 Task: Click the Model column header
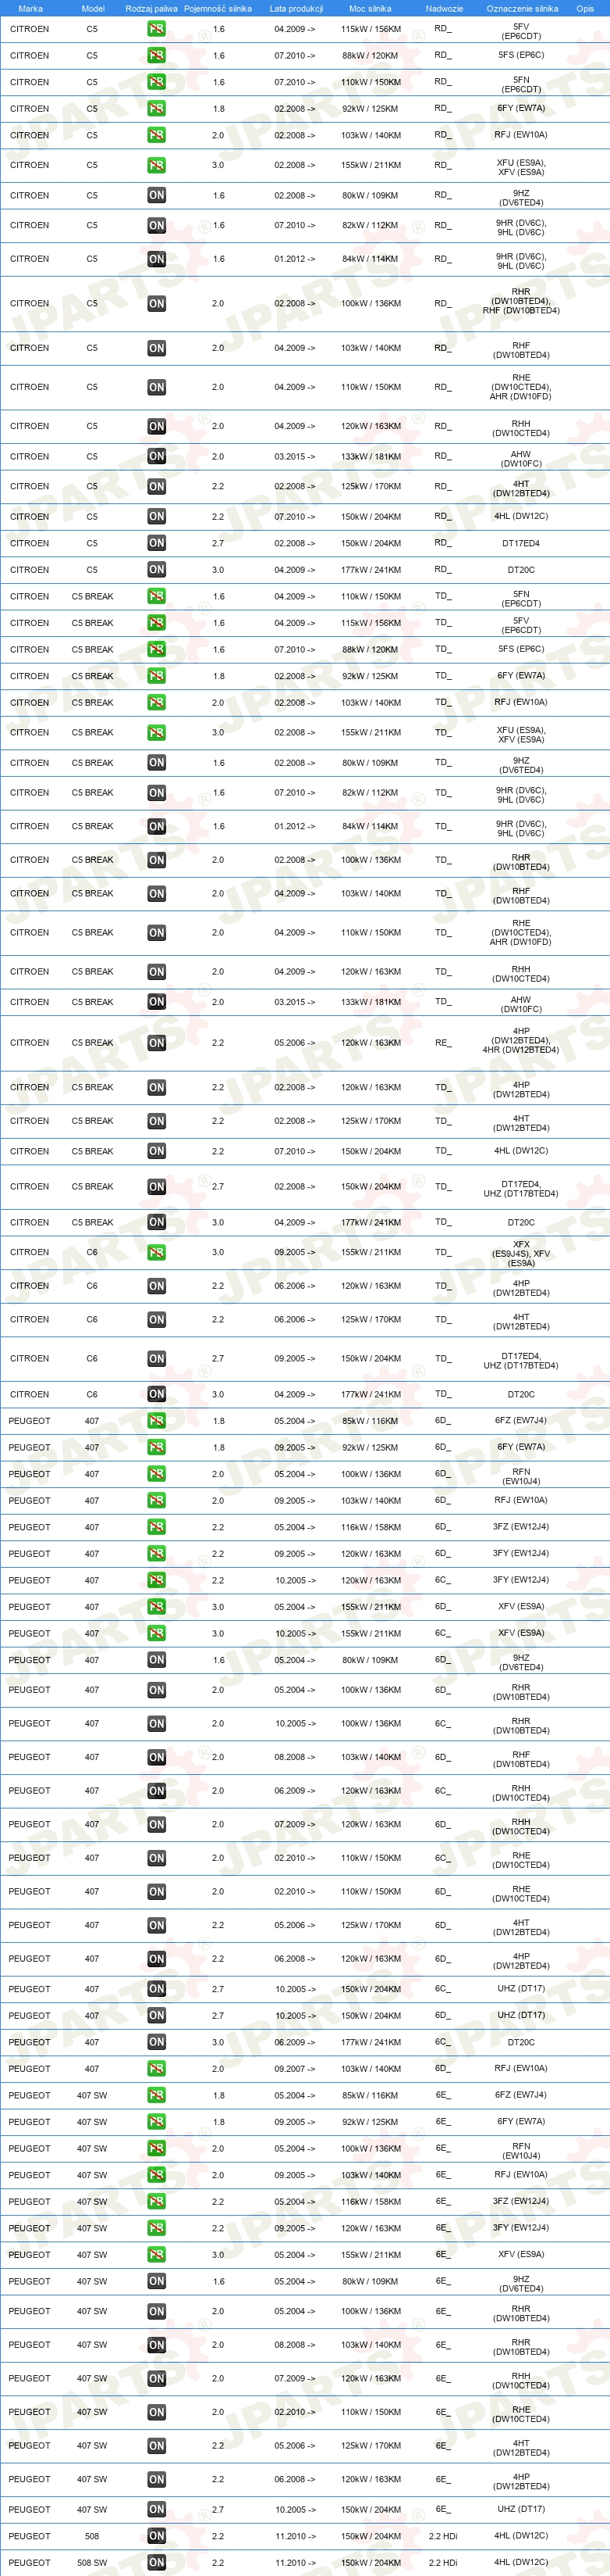click(x=93, y=8)
